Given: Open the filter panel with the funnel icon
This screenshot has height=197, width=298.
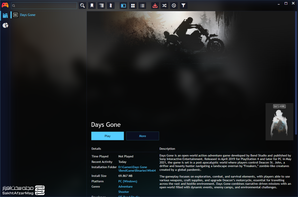Looking at the screenshot, I should tap(183, 5).
